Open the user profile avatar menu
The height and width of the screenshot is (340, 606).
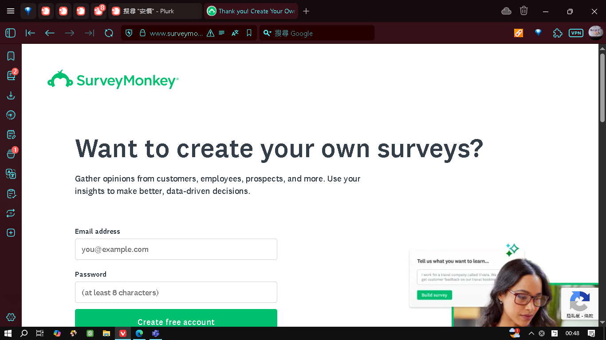(x=595, y=33)
